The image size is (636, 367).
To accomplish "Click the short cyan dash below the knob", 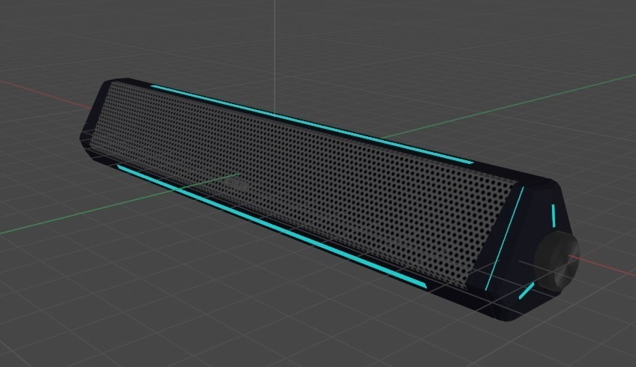I will (x=526, y=291).
